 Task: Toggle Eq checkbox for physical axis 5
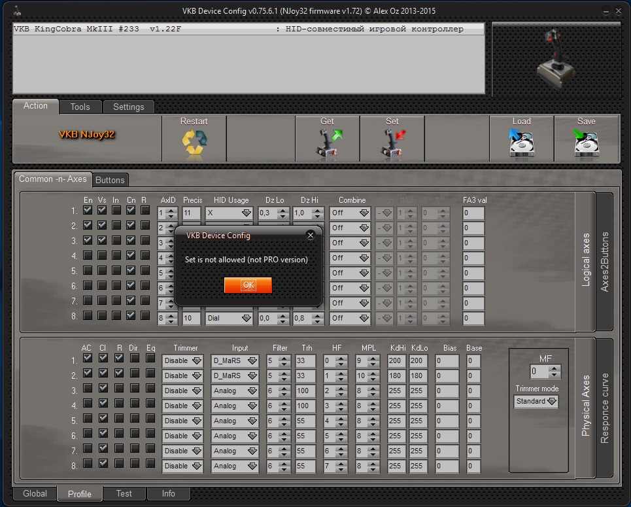coord(150,418)
